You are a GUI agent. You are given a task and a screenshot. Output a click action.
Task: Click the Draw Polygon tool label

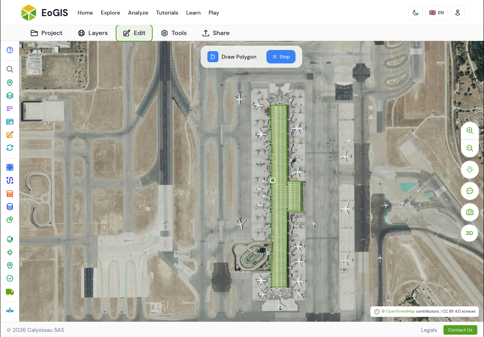point(239,57)
